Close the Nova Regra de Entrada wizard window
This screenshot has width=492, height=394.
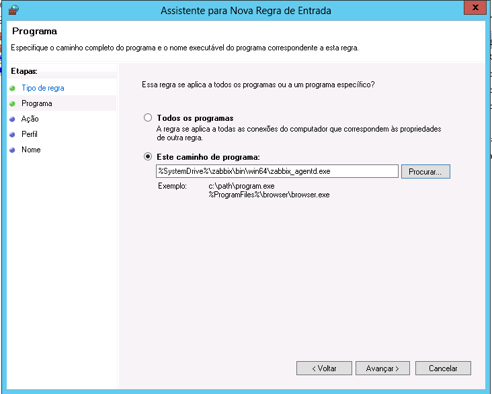(x=475, y=9)
